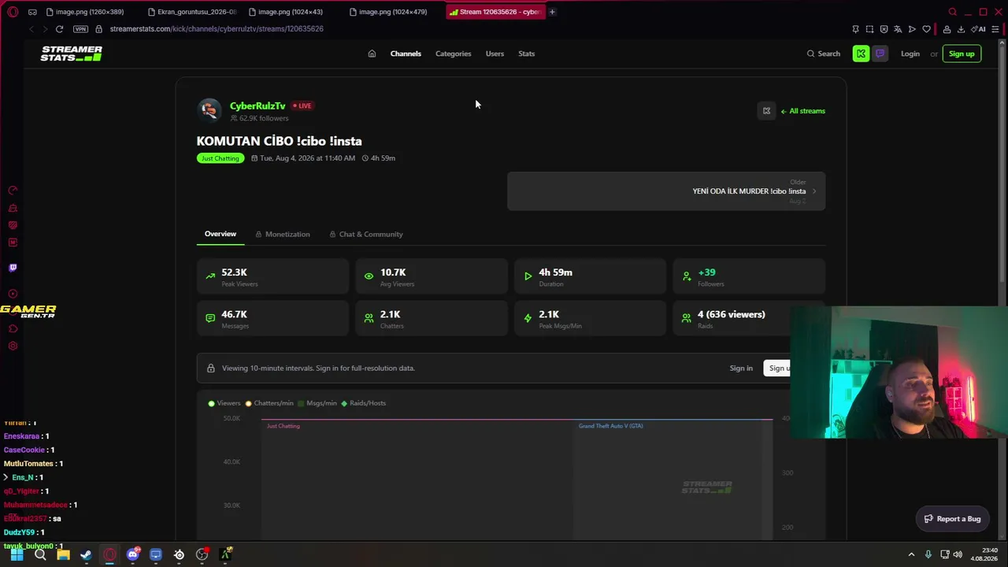The image size is (1008, 567).
Task: Open the Opera menu icon
Action: click(13, 12)
